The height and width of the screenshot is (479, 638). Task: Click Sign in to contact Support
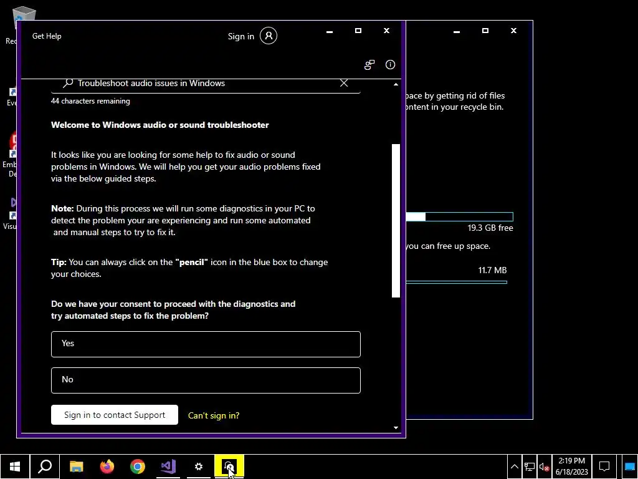point(115,415)
